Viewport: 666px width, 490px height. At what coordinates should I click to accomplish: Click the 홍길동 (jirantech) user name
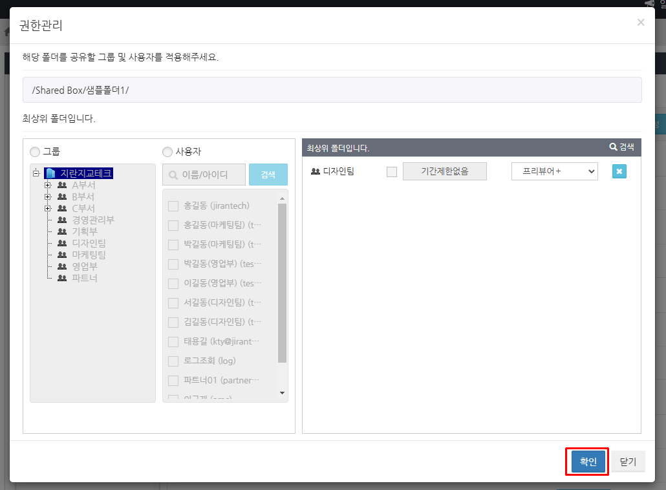point(217,206)
